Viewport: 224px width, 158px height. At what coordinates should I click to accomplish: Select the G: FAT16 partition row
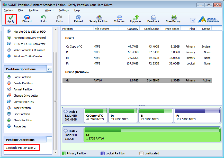137,80
